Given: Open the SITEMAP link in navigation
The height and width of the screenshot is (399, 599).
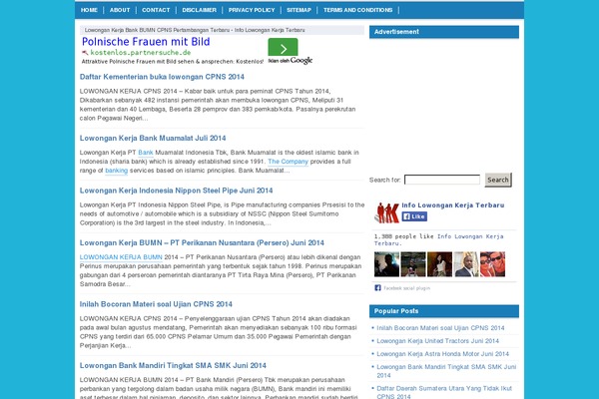Looking at the screenshot, I should click(299, 10).
